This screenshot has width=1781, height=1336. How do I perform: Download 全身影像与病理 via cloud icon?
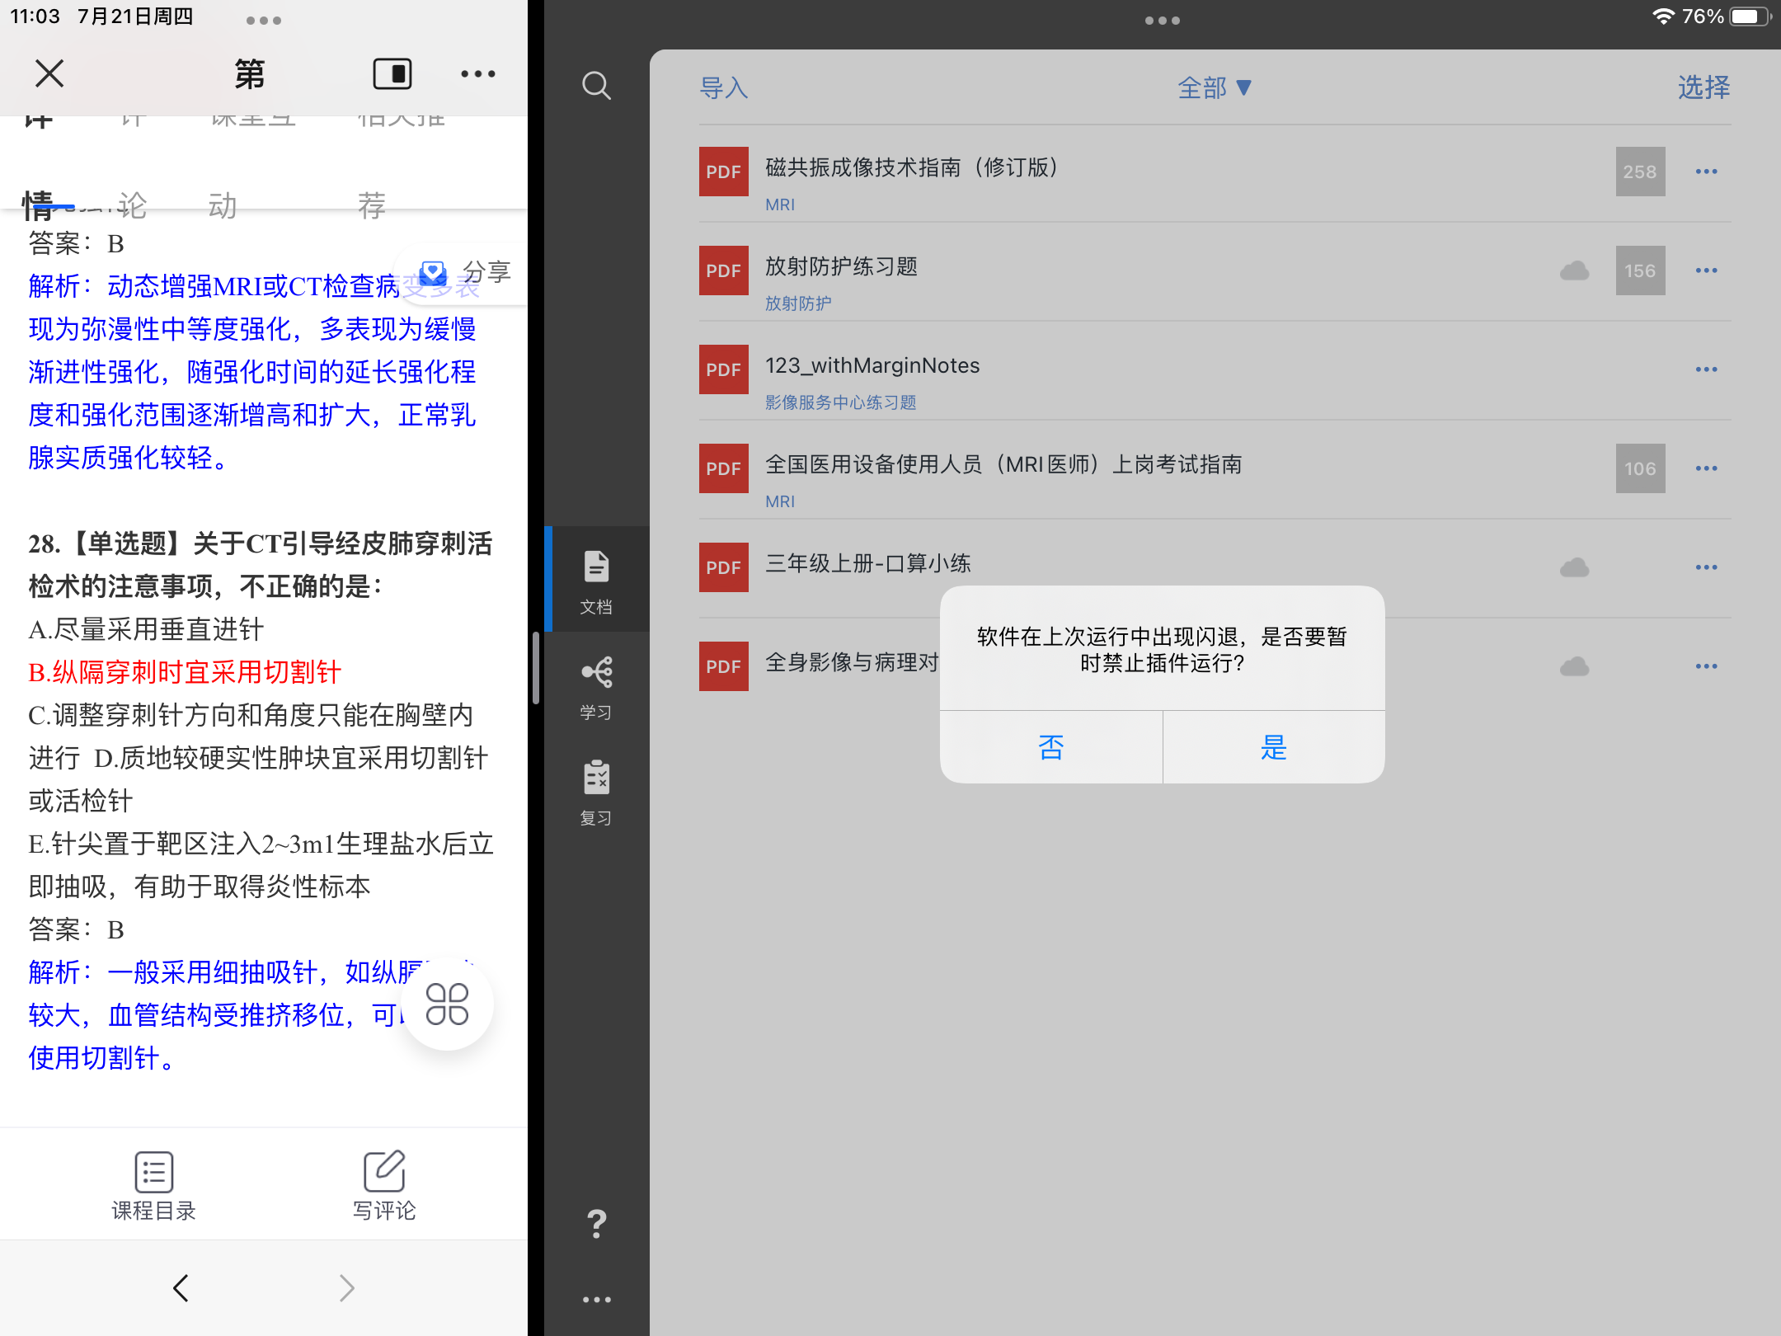point(1574,666)
